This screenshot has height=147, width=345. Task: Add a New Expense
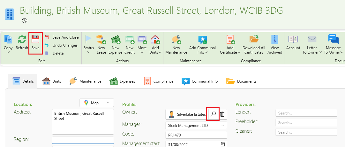pyautogui.click(x=115, y=44)
